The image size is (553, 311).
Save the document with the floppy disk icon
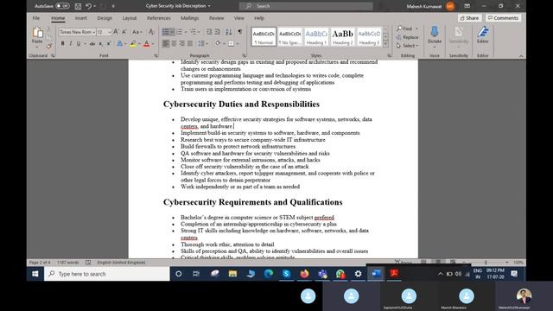(78, 6)
